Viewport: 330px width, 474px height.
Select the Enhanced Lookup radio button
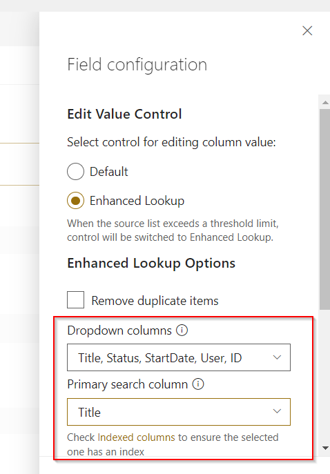76,200
